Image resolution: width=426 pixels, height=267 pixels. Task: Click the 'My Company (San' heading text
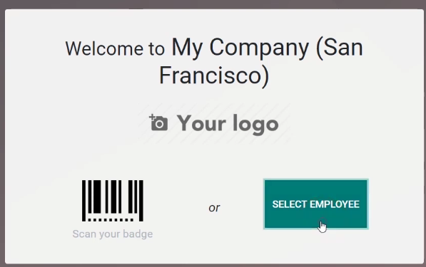[268, 48]
